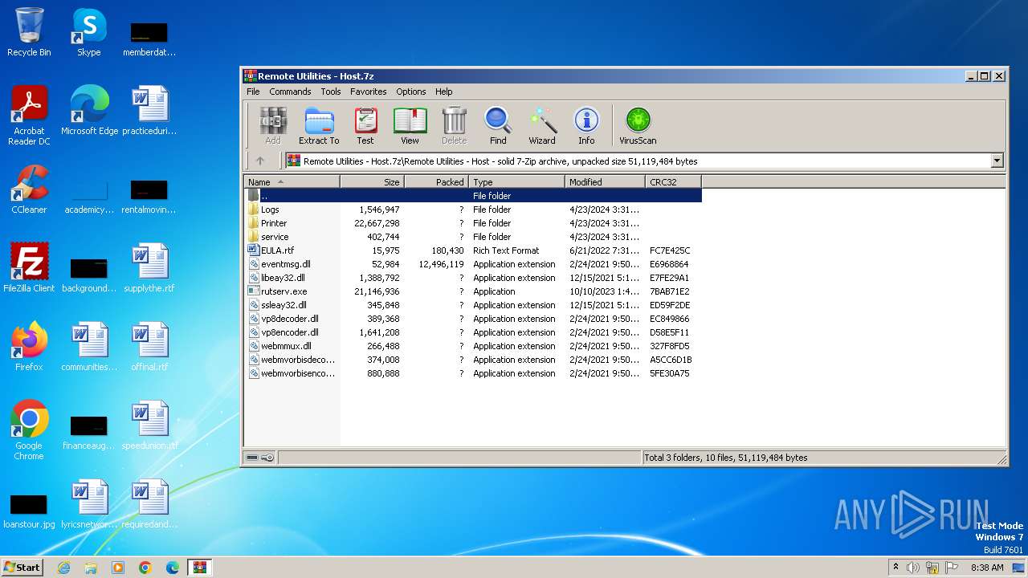Viewport: 1028px width, 578px height.
Task: Sort by Name column header
Action: pyautogui.click(x=292, y=182)
